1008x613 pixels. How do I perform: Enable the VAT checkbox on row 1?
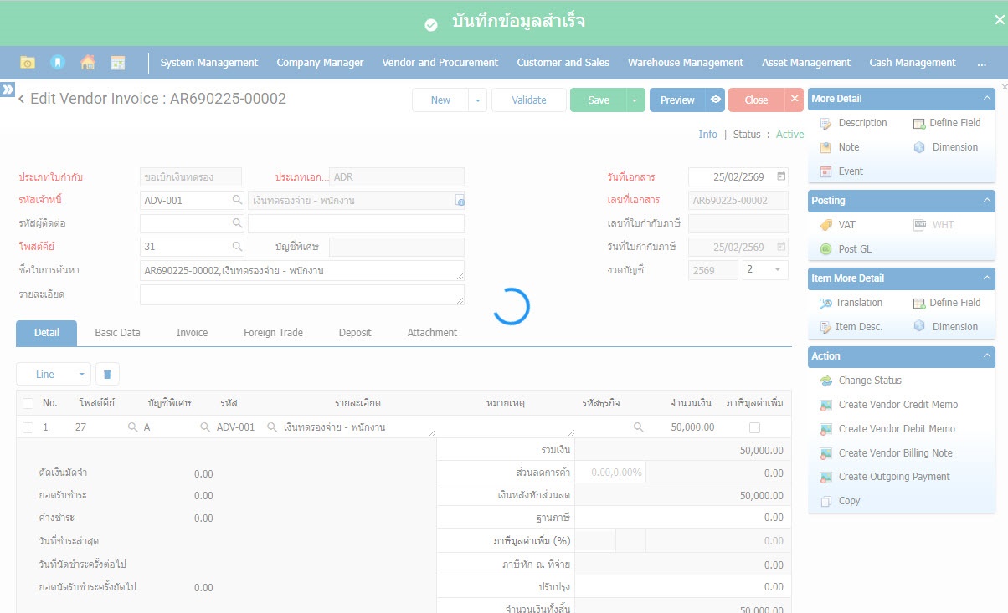click(x=754, y=427)
